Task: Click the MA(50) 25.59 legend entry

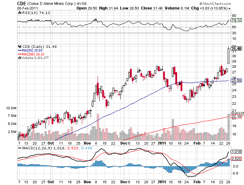Action: [x=32, y=50]
